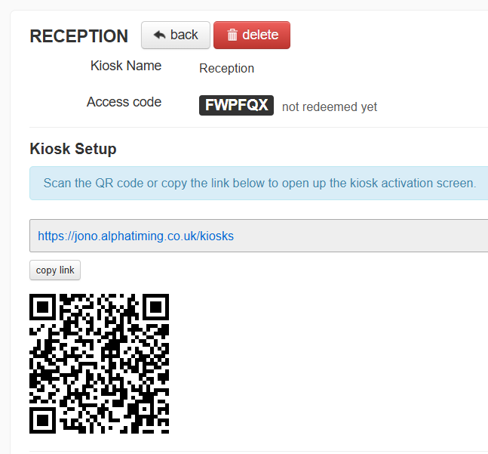Click the Reception kiosk name value
This screenshot has width=488, height=454.
click(x=226, y=68)
